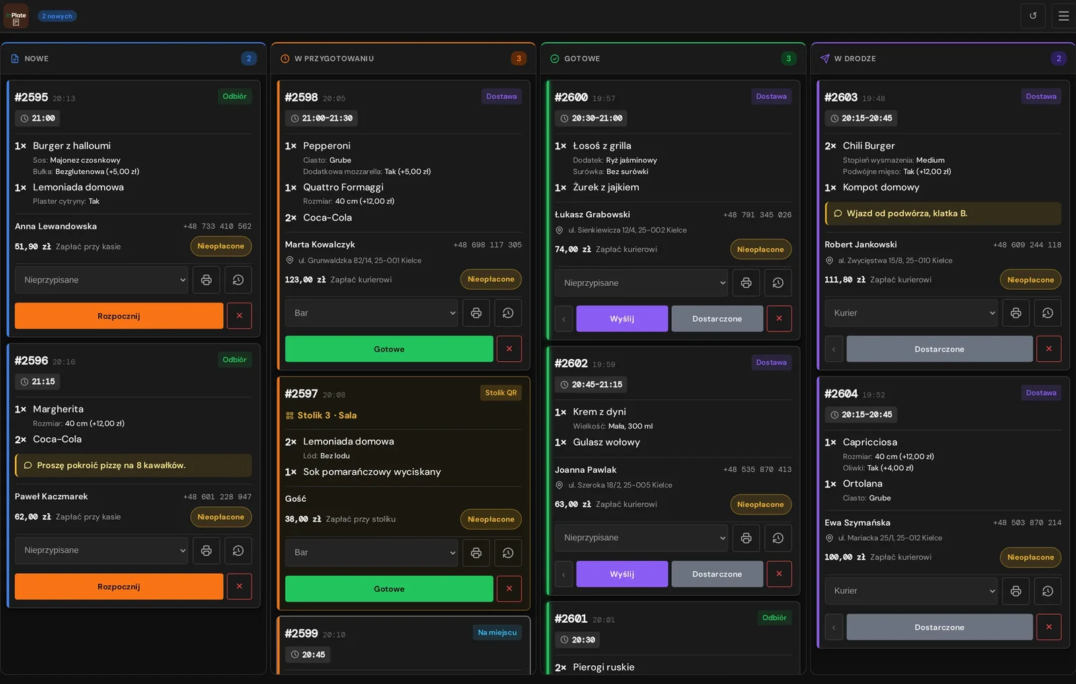
Task: Click Rozpocznij on order #2595
Action: pyautogui.click(x=119, y=315)
